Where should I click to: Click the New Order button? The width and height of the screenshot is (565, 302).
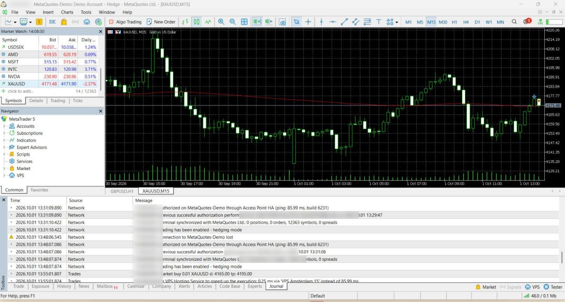pos(161,22)
